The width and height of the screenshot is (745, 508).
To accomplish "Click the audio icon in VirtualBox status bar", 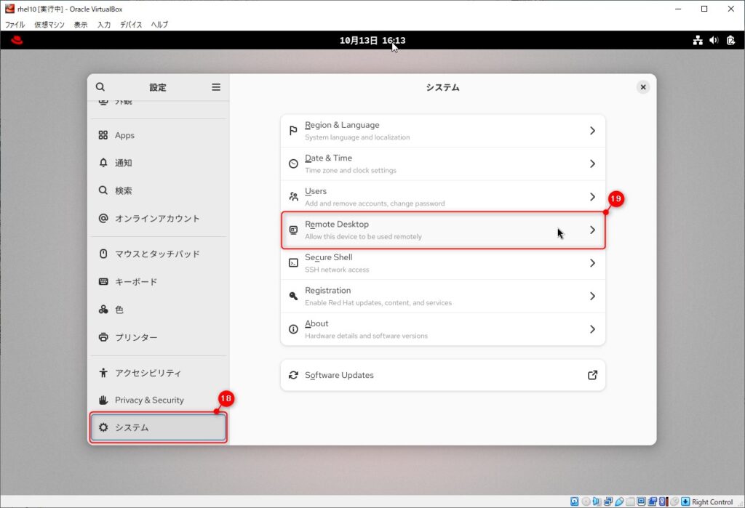I will 598,501.
